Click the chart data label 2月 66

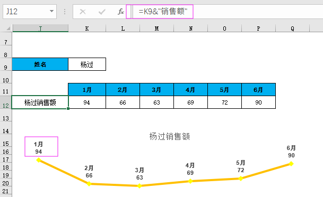tap(89, 172)
